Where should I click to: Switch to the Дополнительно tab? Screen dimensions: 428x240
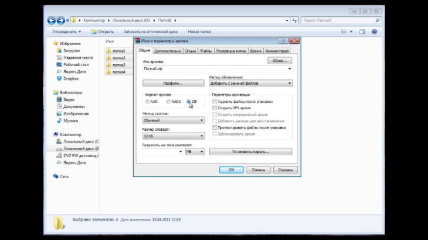click(168, 51)
